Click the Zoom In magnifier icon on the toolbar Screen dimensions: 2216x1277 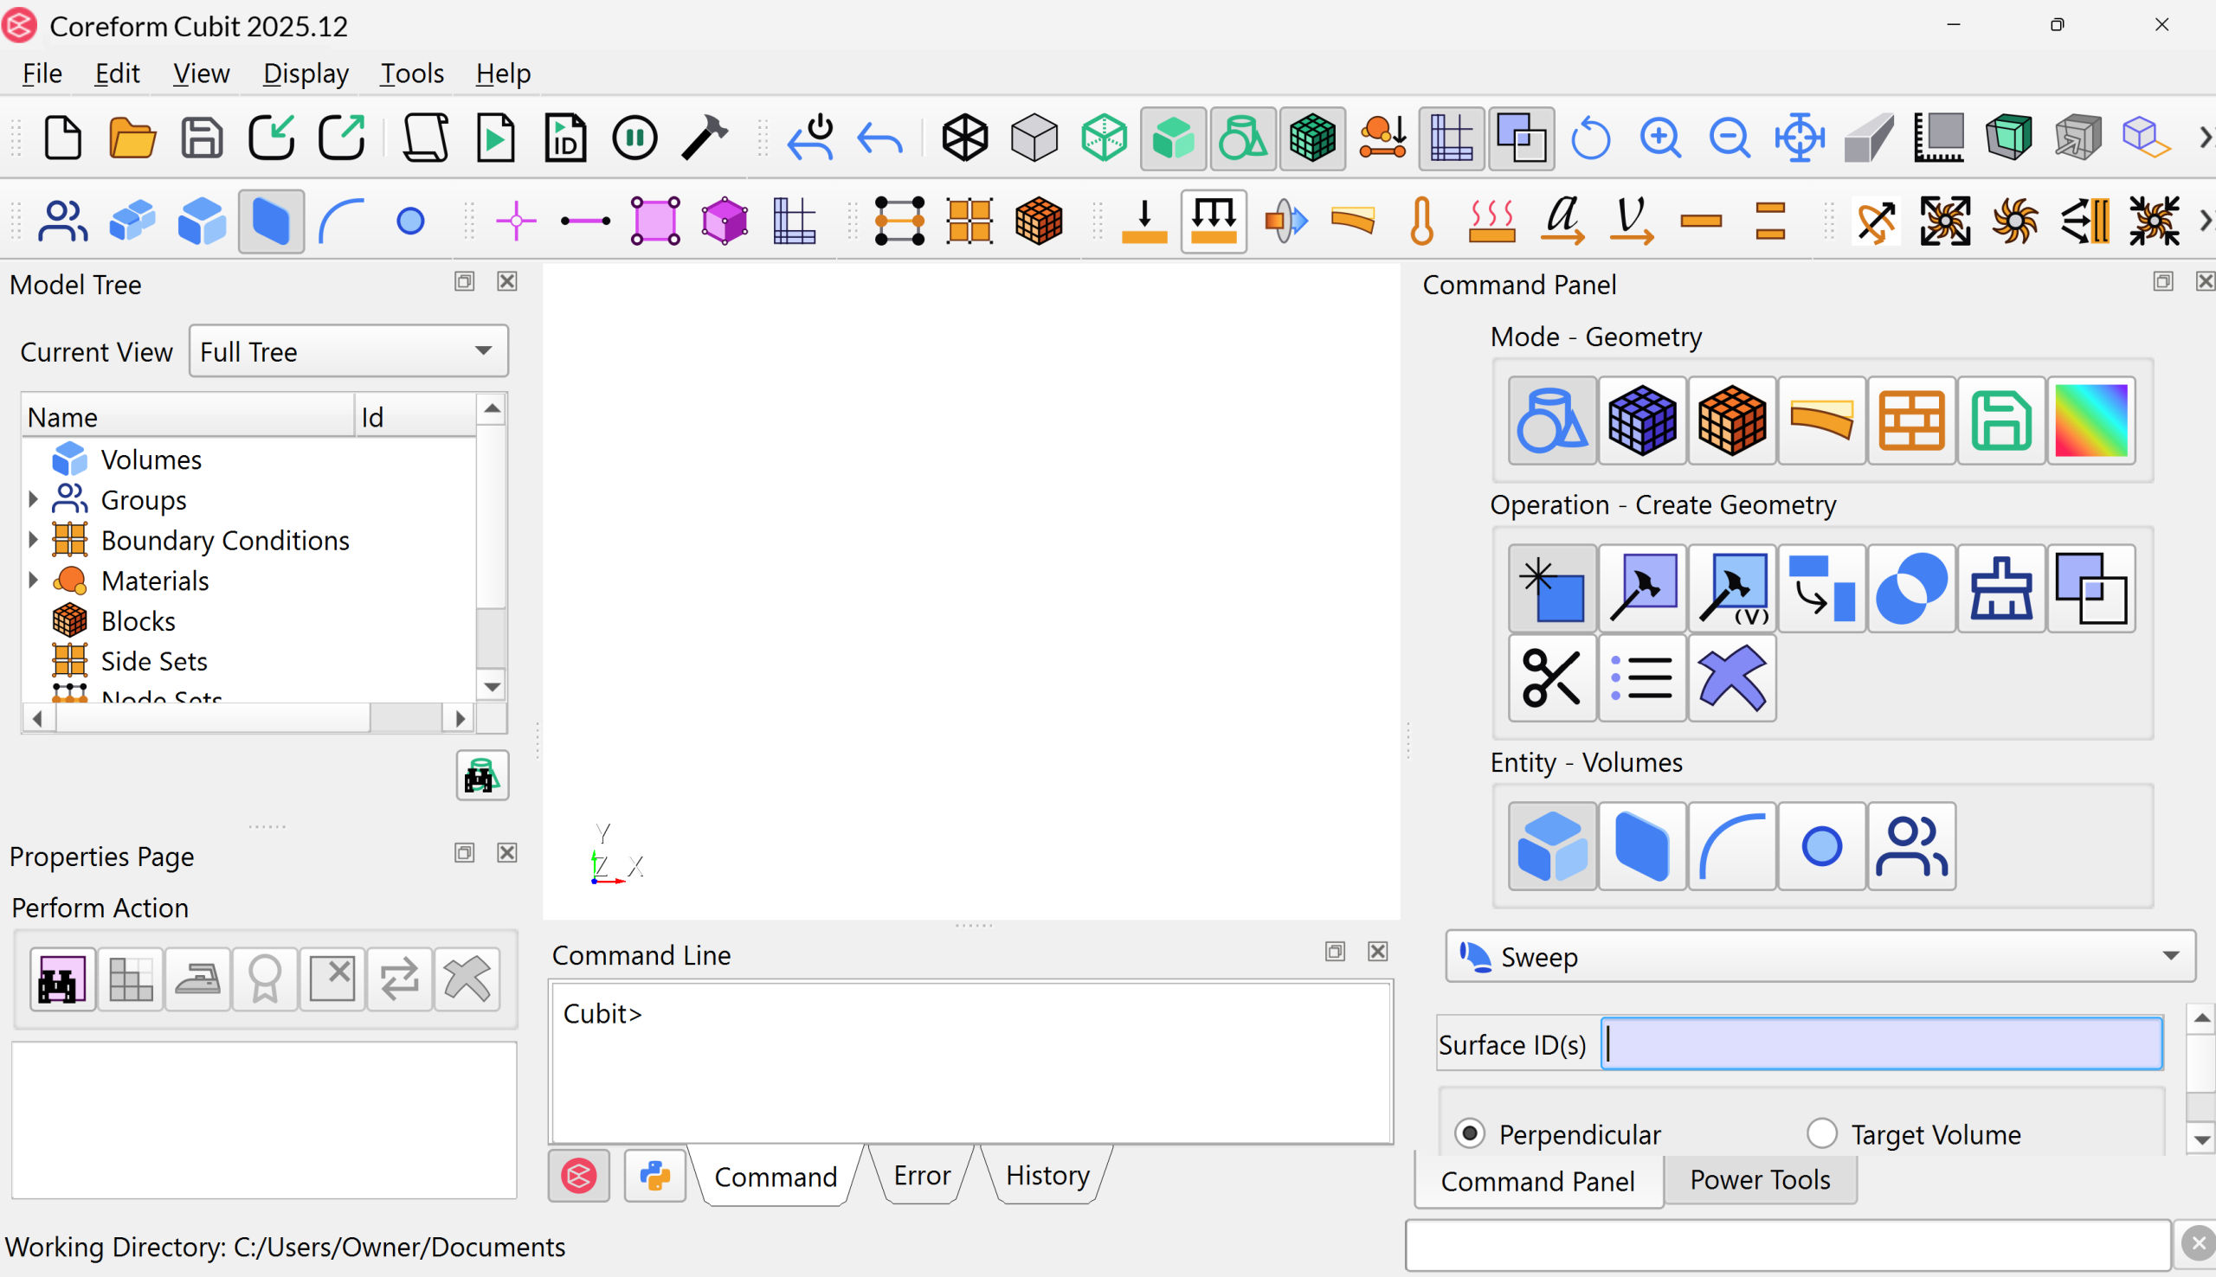point(1660,138)
